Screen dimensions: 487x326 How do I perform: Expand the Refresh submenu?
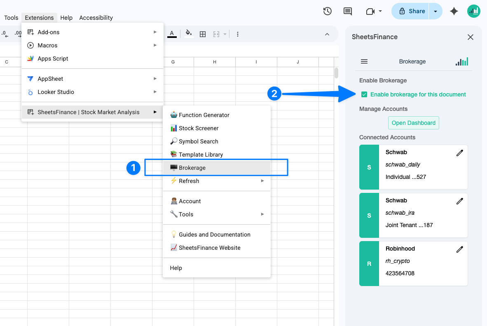[x=216, y=181]
